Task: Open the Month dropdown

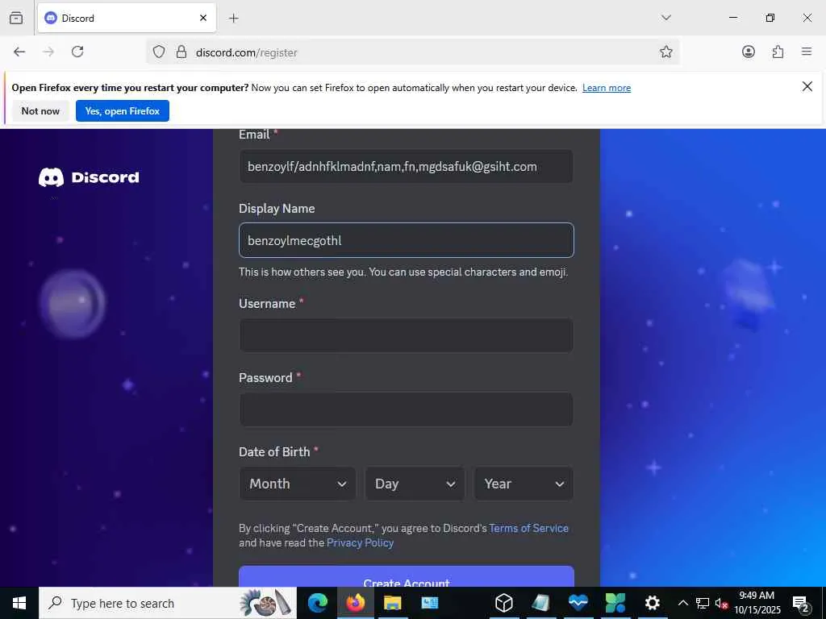Action: tap(298, 484)
